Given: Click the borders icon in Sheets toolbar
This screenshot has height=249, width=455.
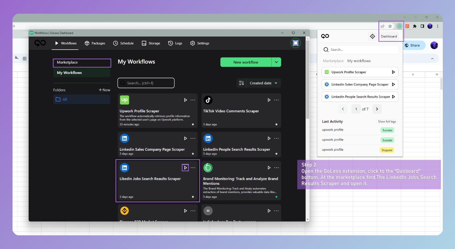Looking at the screenshot, I should coord(25,58).
